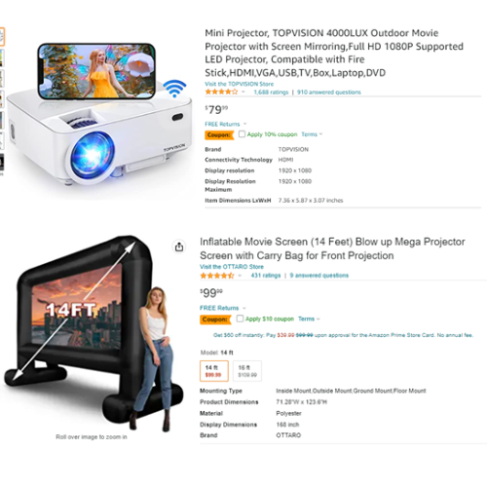Open rating breakdown arrow next to projector stars
This screenshot has width=487, height=487.
coord(243,92)
